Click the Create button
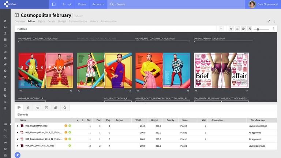Image resolution: width=281 pixels, height=158 pixels. click(82, 4)
